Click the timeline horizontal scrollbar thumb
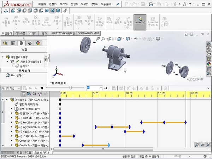This screenshot has height=159, width=212. coord(103,149)
